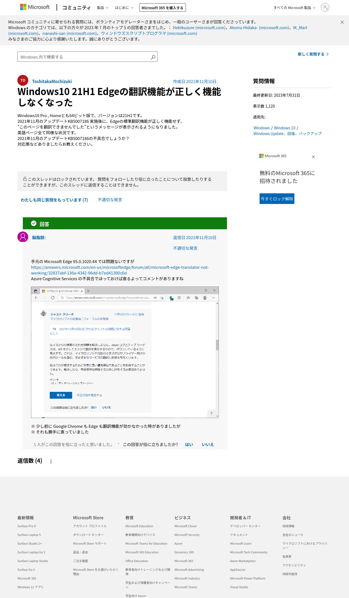Open Dynamics 365 footer link
This screenshot has width=349, height=598.
tap(184, 552)
